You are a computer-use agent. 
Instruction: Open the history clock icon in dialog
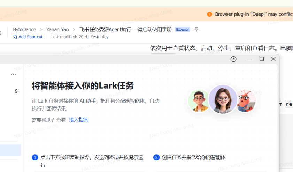click(x=233, y=59)
